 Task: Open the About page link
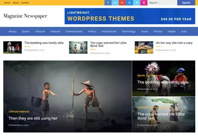(x=16, y=3)
